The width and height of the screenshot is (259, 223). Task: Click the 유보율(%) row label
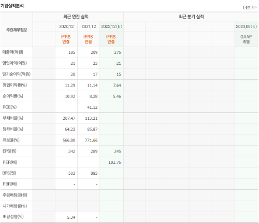(11, 140)
